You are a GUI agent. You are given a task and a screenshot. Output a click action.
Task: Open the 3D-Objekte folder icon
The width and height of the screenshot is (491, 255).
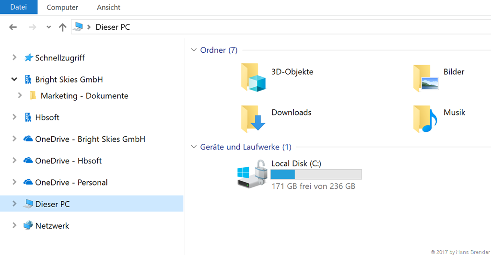coord(253,77)
